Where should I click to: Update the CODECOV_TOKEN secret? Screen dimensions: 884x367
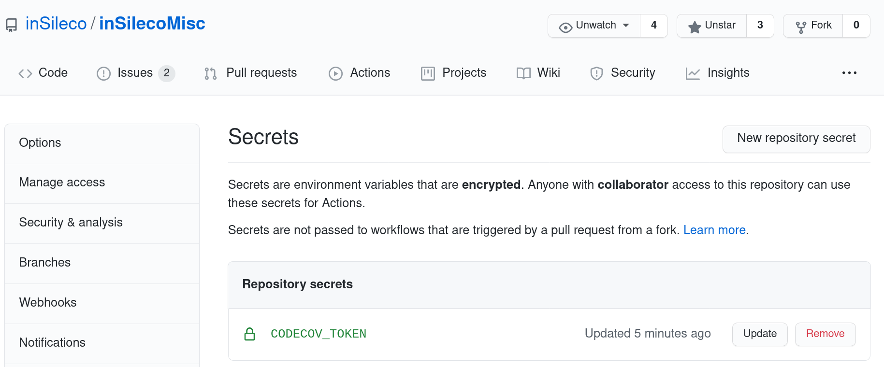click(759, 334)
